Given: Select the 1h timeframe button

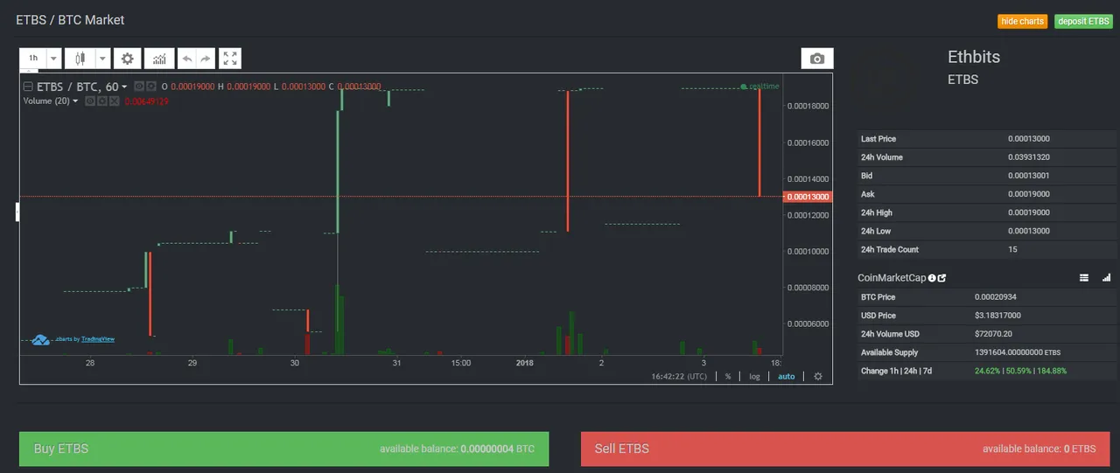Looking at the screenshot, I should (x=33, y=59).
